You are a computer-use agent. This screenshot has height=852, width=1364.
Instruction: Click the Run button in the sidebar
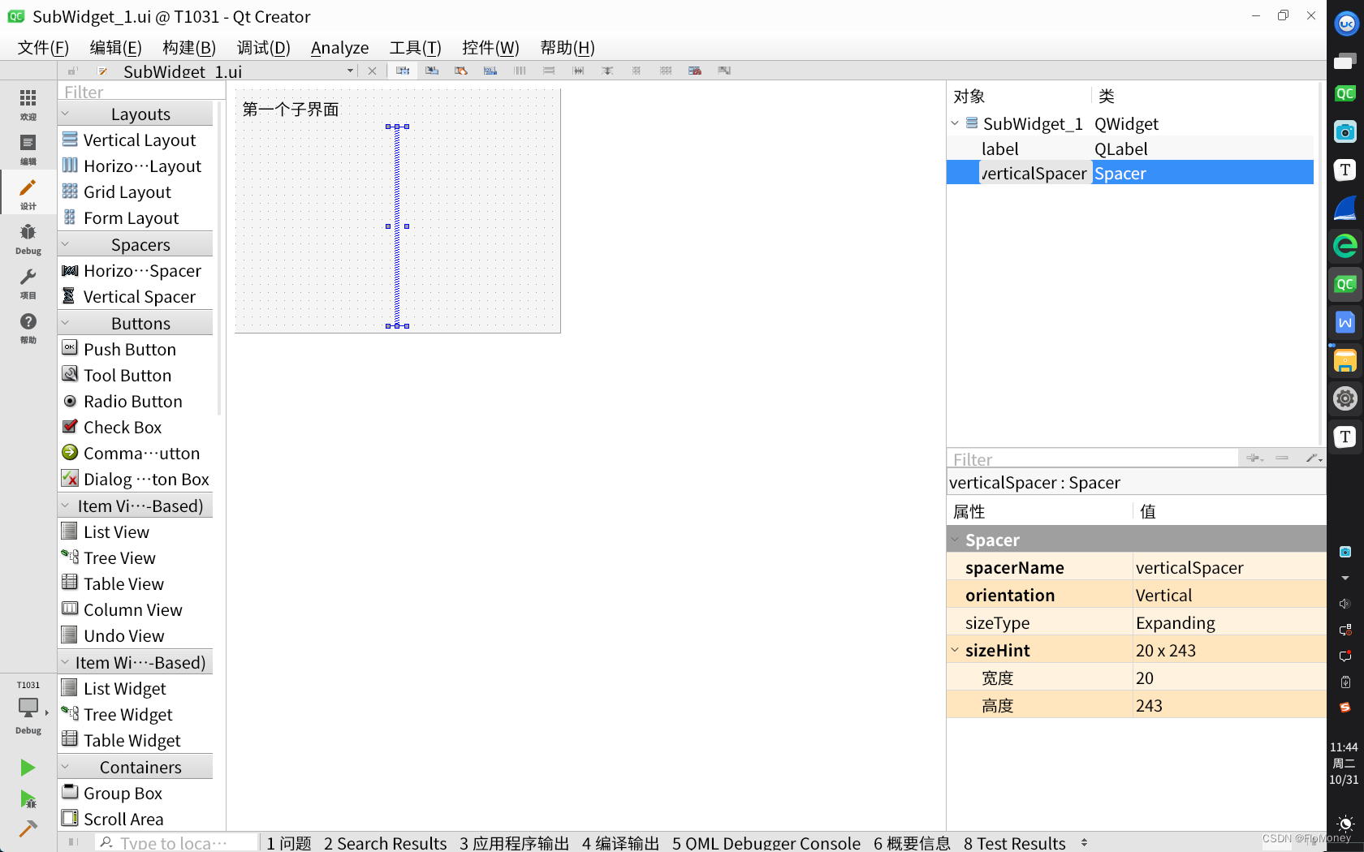[x=28, y=767]
